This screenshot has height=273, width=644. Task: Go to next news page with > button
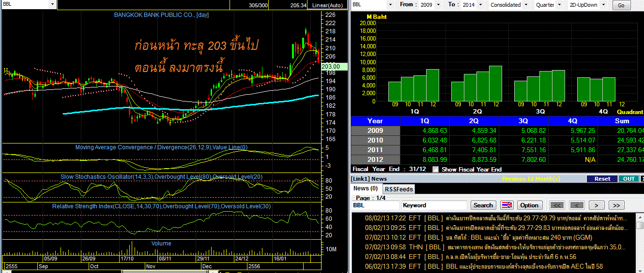(596, 205)
